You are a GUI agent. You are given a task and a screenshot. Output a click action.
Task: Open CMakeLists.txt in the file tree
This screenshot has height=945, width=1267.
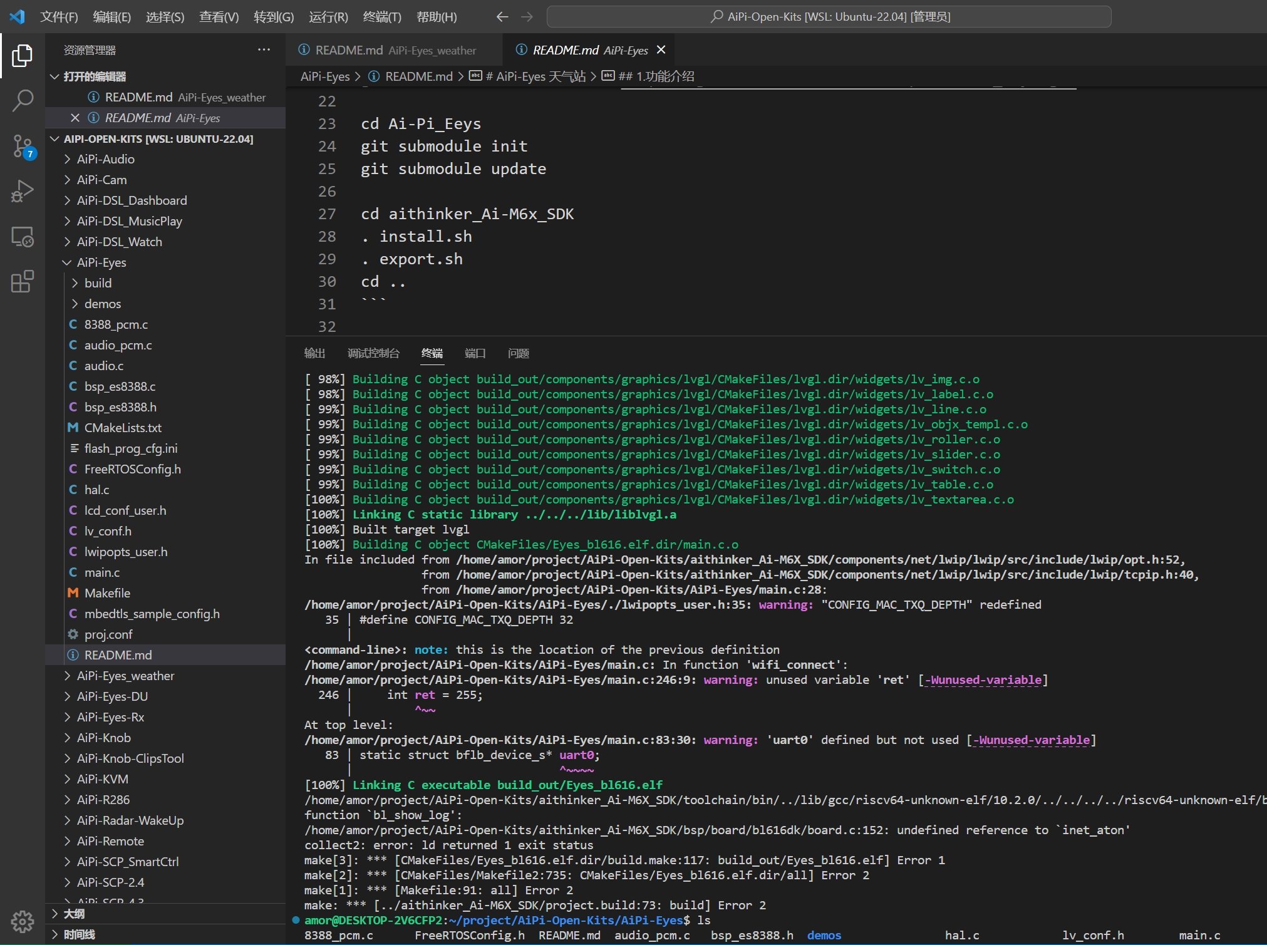(165, 428)
